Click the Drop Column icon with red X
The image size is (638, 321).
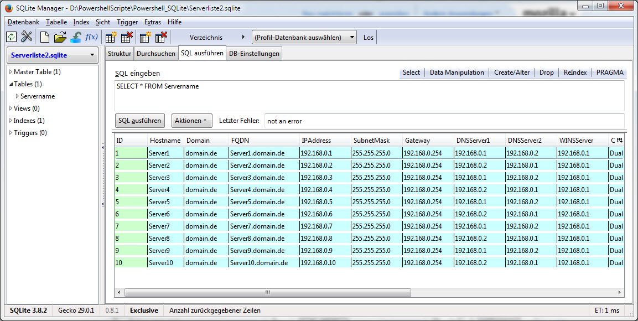(x=161, y=37)
